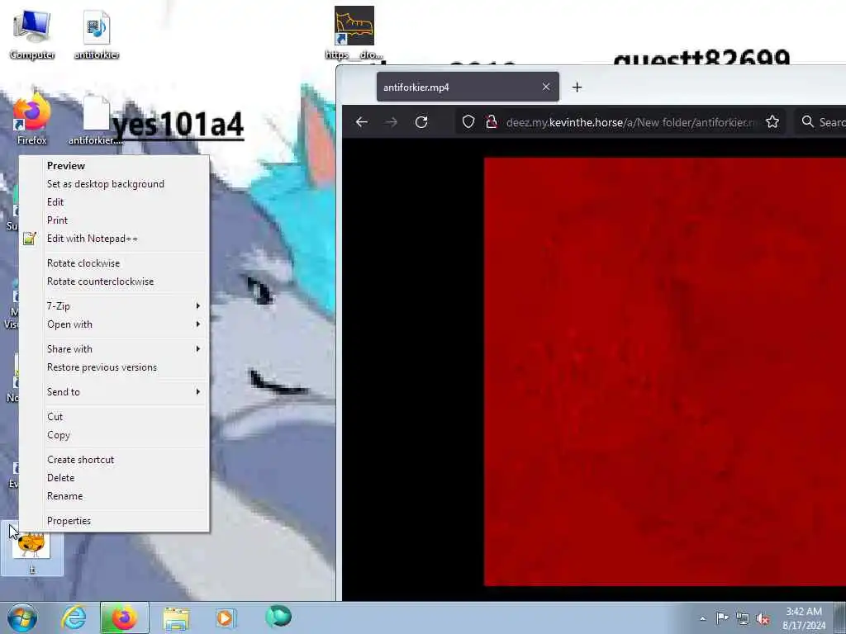
Task: Open the Windows Start menu
Action: (22, 617)
